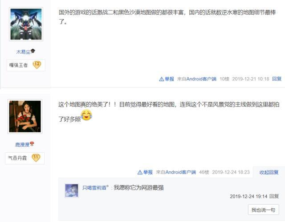Screen dimensions: 285x222
Task: Click graduation cap icon beside 木易尘
Action: coord(33,51)
